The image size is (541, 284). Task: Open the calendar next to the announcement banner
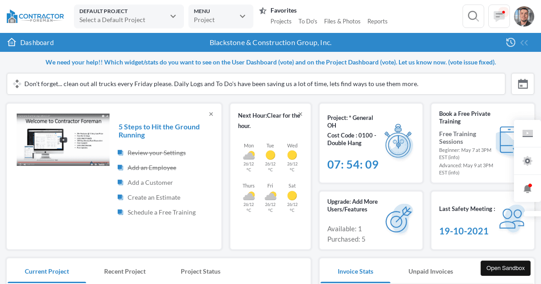[523, 84]
